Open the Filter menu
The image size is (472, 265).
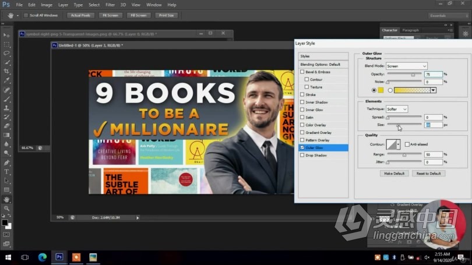[110, 5]
